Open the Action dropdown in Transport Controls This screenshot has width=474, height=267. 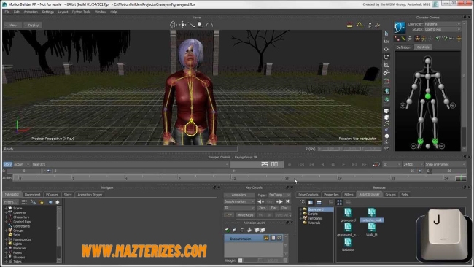(21, 164)
